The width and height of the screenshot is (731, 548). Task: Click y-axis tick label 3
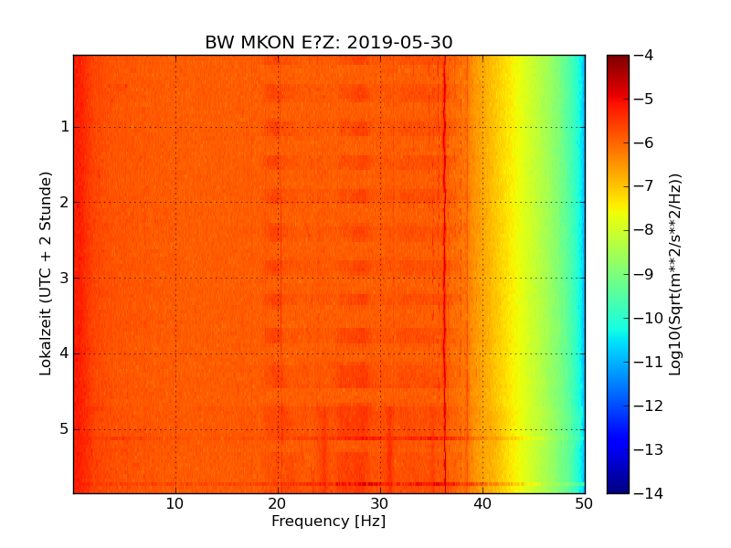pos(65,278)
